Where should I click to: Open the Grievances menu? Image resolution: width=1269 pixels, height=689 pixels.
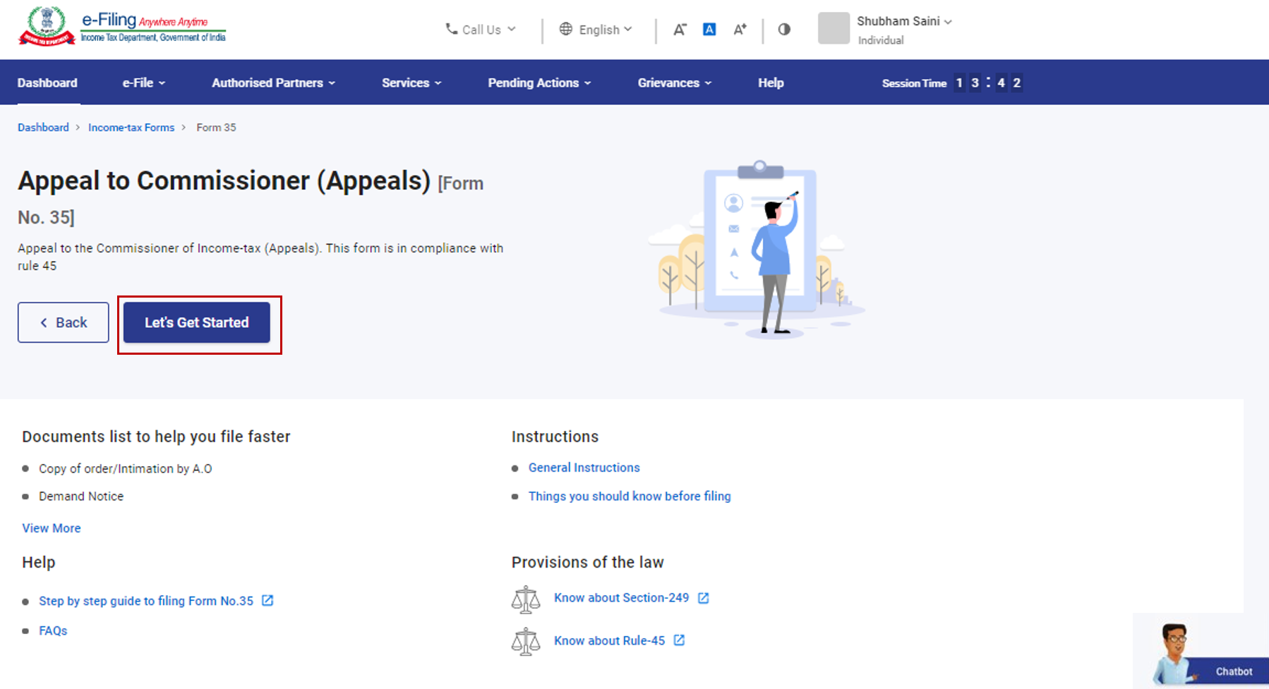click(x=674, y=83)
